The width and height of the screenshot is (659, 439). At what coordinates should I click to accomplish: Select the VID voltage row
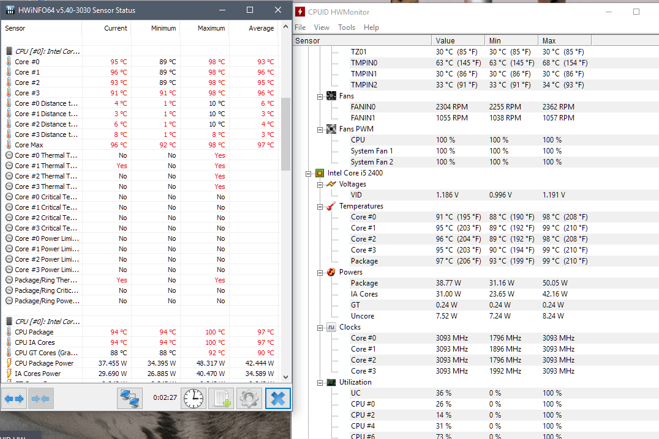[476, 195]
